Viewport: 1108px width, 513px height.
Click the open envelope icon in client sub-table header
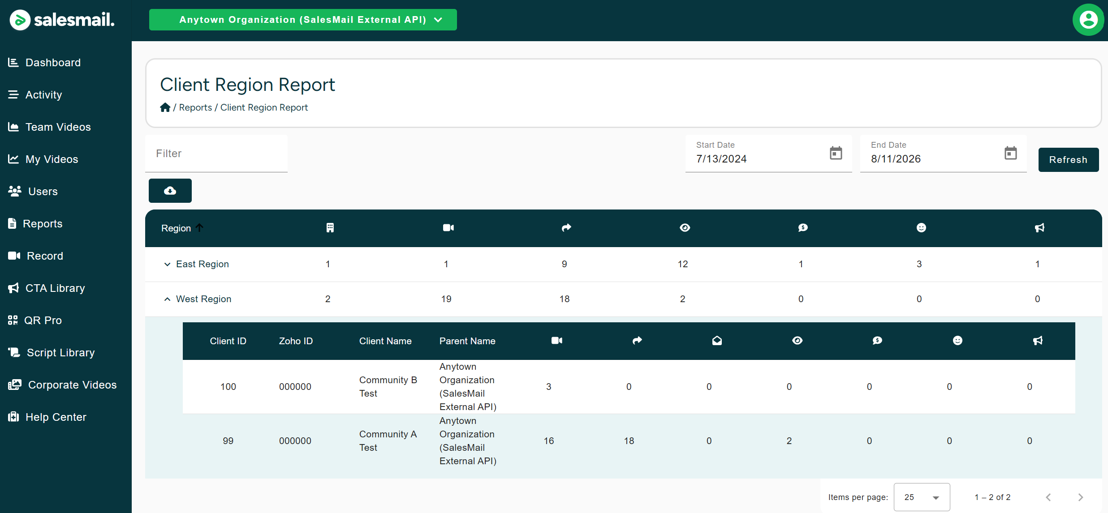(x=717, y=341)
